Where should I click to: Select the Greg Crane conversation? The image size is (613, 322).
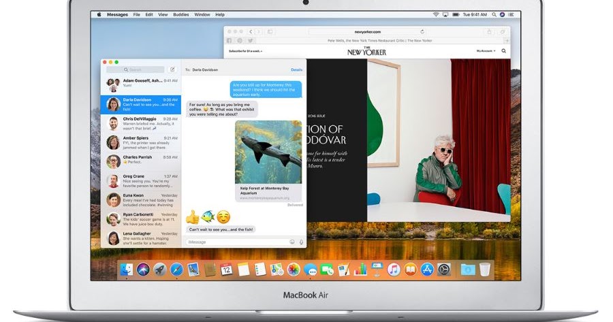[141, 181]
